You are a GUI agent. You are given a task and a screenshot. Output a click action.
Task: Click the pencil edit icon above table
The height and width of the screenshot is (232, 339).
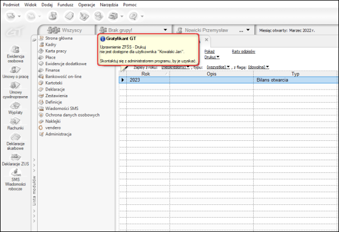pyautogui.click(x=124, y=68)
